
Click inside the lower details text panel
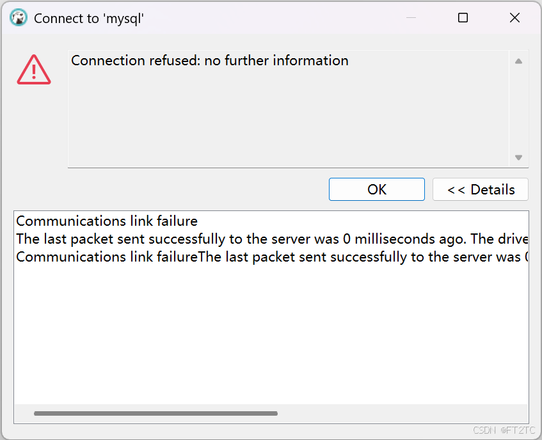269,320
